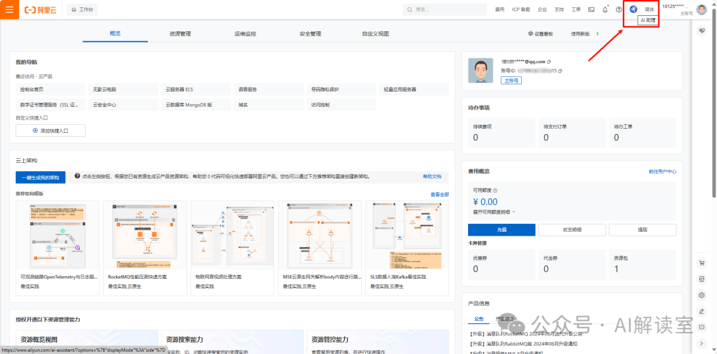The height and width of the screenshot is (354, 717).
Task: Open the notification bell
Action: (x=605, y=9)
